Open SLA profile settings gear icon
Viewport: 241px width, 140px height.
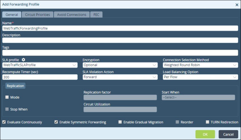click(23, 60)
